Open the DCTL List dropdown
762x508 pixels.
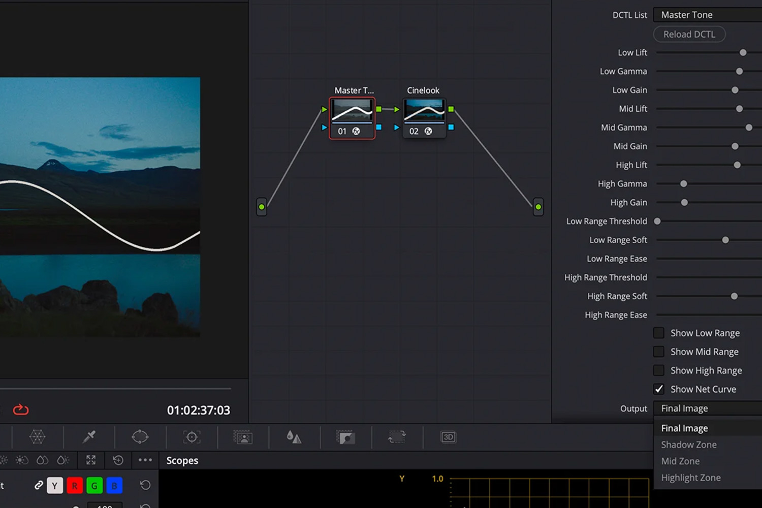click(707, 15)
